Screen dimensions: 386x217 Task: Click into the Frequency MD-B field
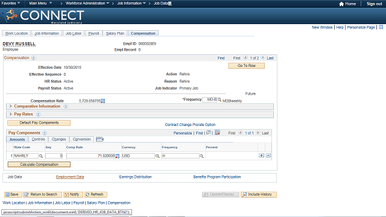tap(209, 99)
